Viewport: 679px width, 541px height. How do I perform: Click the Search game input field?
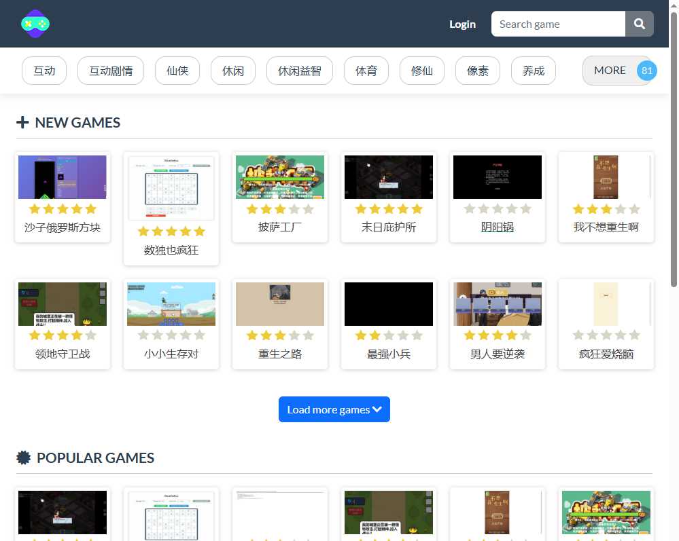557,23
